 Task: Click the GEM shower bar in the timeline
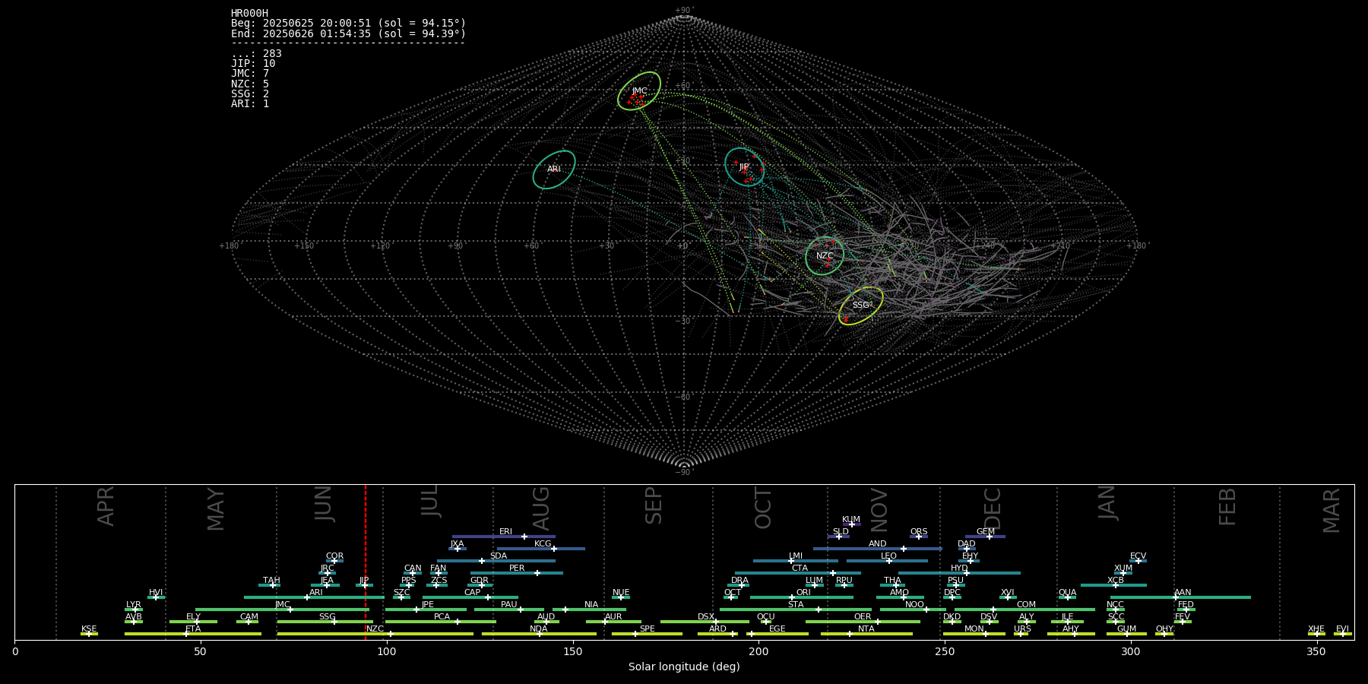coord(986,537)
